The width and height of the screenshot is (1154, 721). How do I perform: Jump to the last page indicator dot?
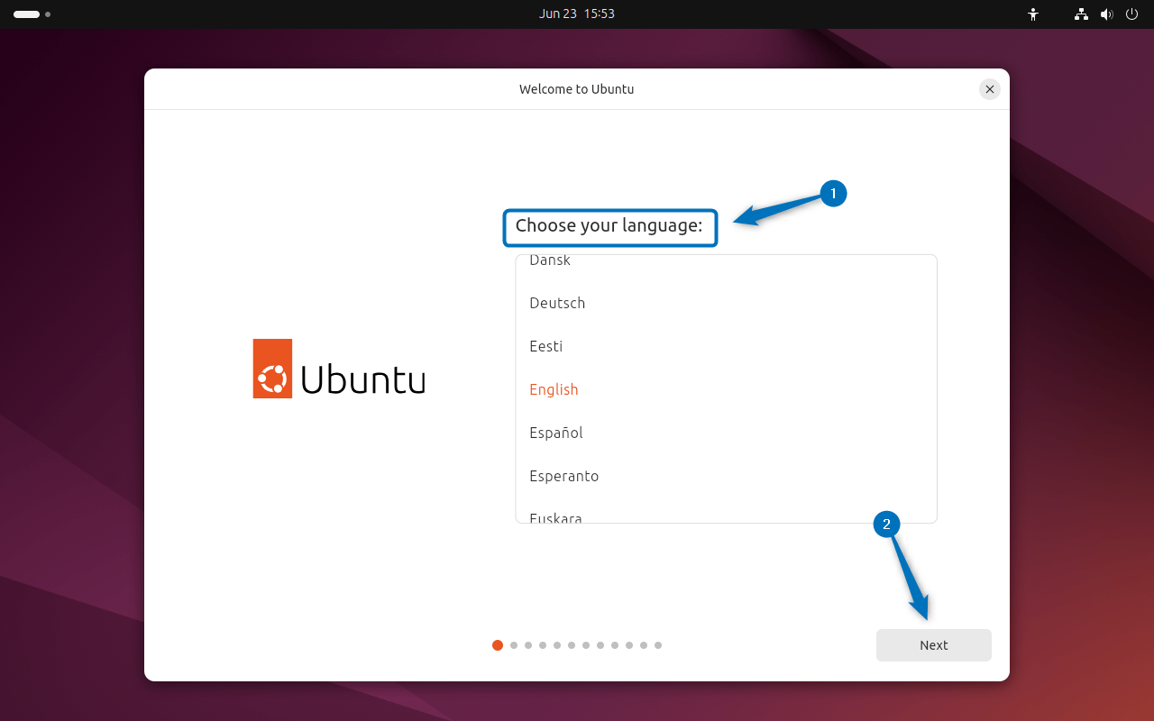[x=657, y=645]
